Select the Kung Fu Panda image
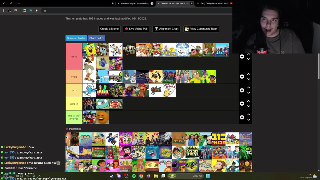320x180 pixels. click(x=156, y=76)
